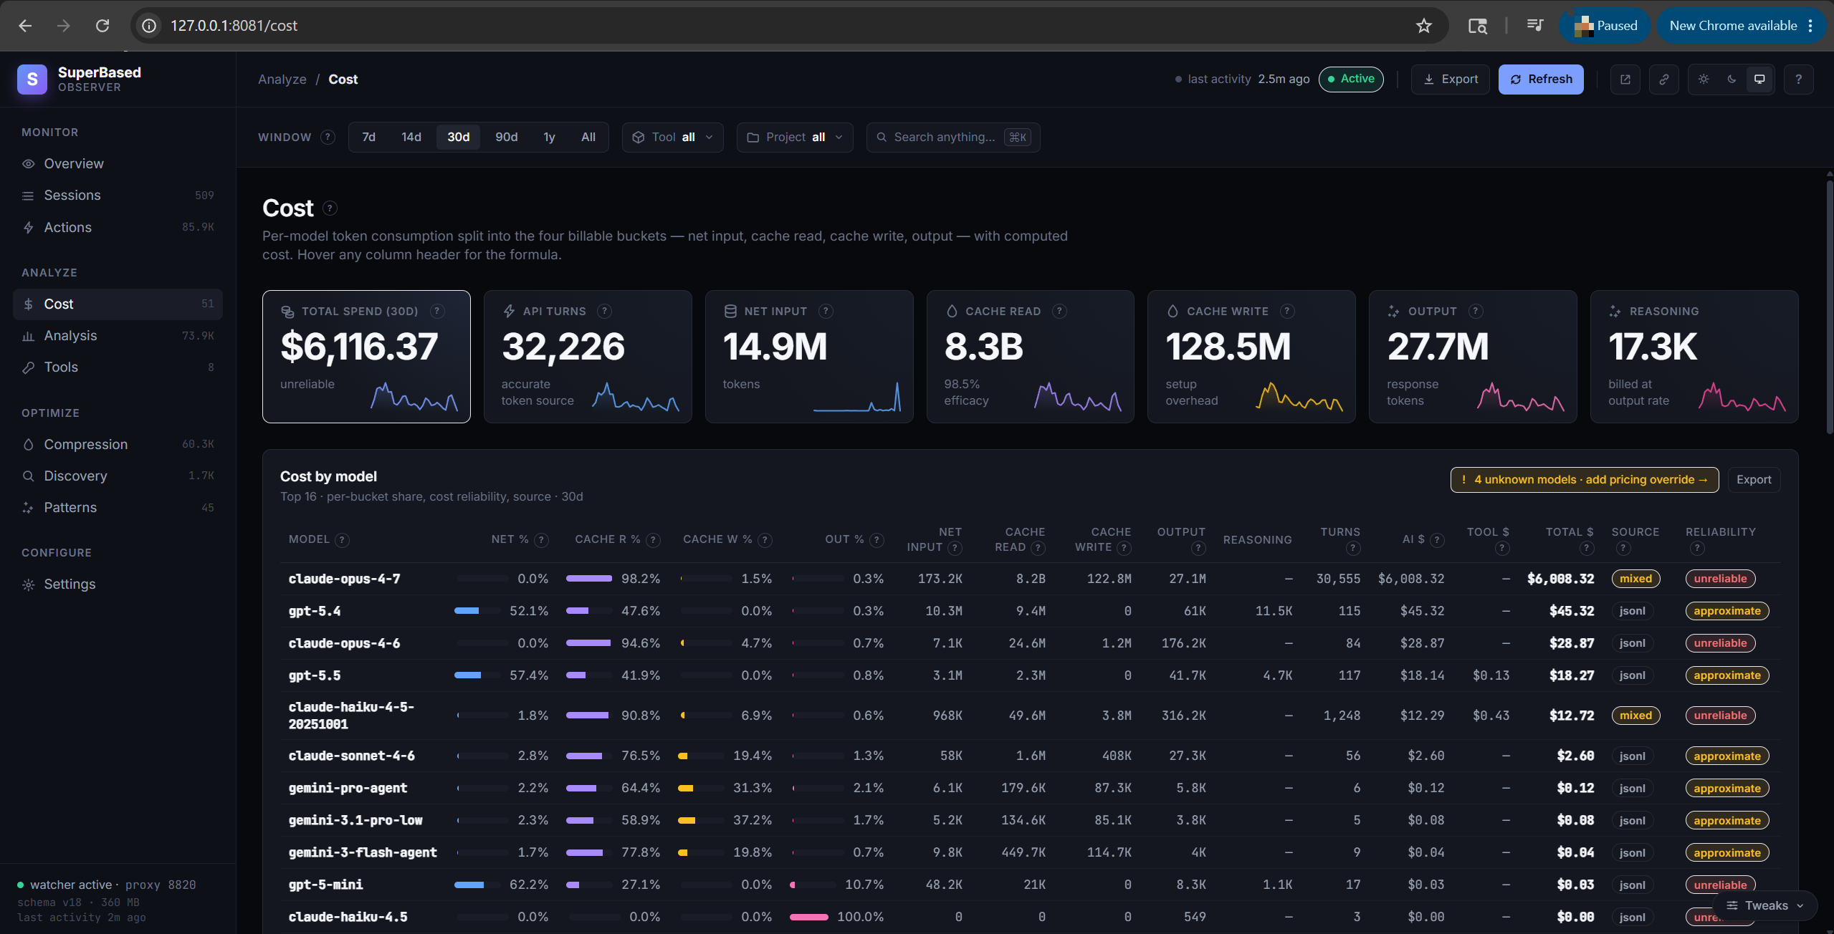Click the SuperBased logo icon
Screen dimensions: 1834x934
pyautogui.click(x=32, y=80)
